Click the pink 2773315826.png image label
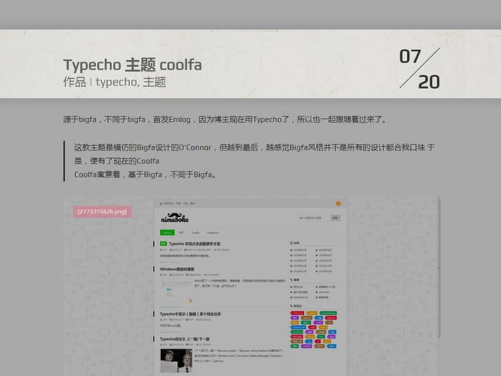Screen dimensions: 501x376 (102, 212)
